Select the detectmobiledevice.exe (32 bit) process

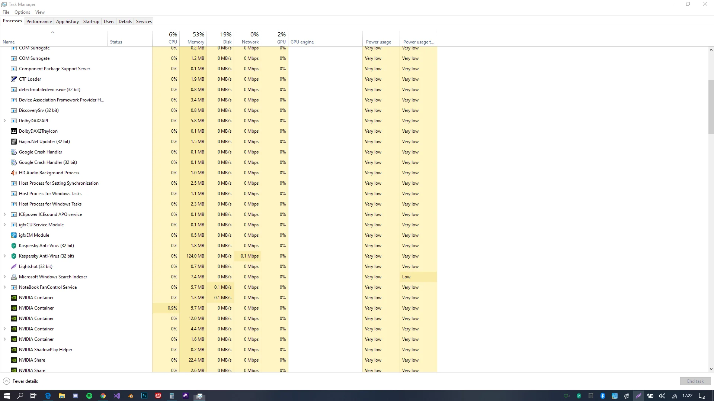(x=218, y=90)
